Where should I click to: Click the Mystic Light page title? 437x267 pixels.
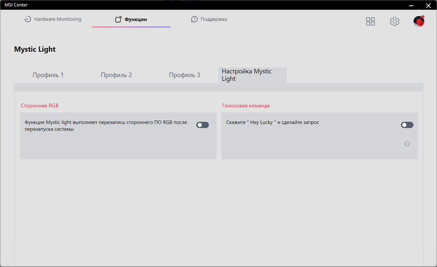35,49
